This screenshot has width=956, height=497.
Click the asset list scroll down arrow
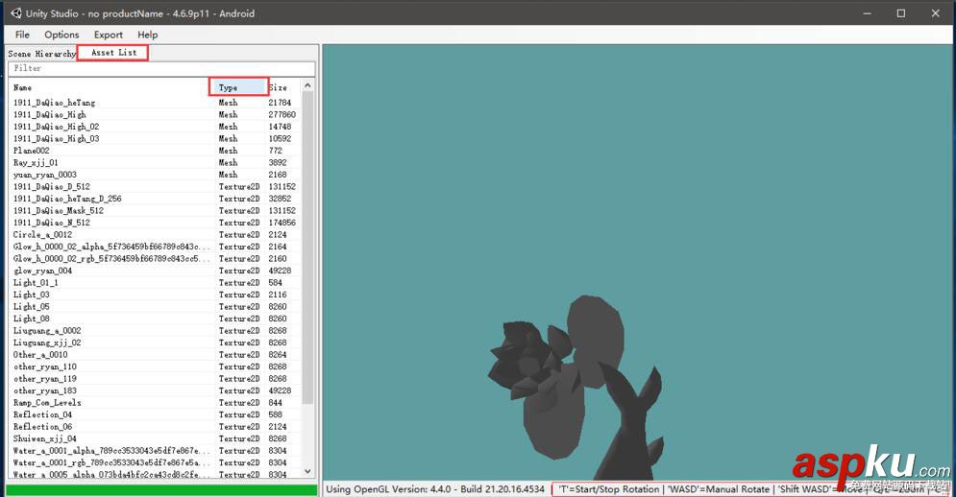coord(307,471)
